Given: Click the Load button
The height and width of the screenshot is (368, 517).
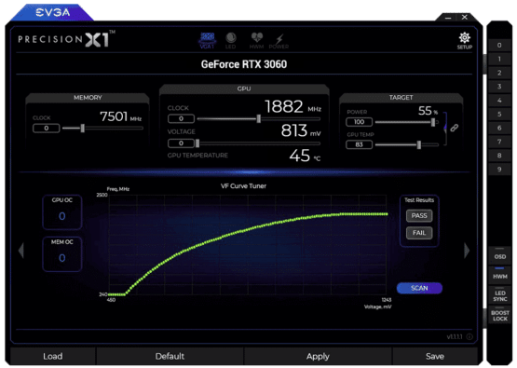Looking at the screenshot, I should 53,356.
